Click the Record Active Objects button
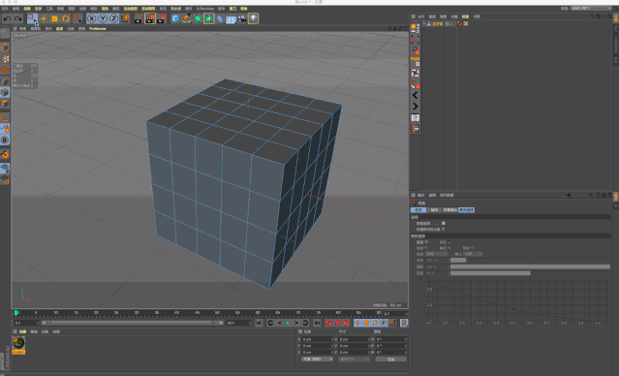This screenshot has width=619, height=376. 328,323
